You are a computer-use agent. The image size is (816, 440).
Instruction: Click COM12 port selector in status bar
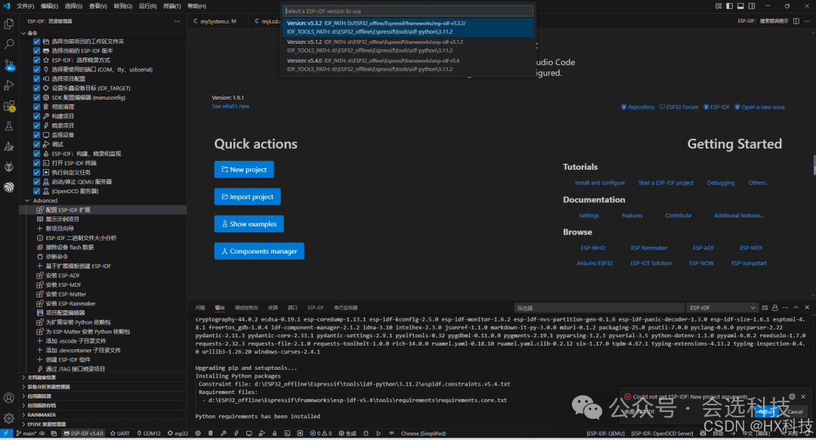(x=149, y=433)
